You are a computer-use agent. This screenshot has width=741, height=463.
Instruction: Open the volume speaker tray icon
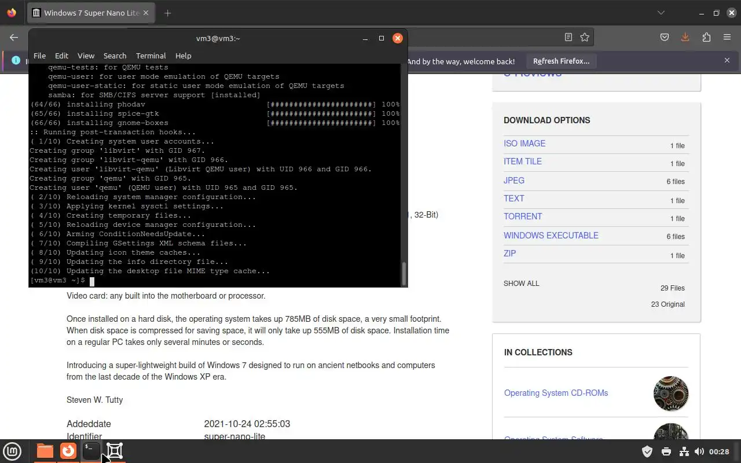699,451
